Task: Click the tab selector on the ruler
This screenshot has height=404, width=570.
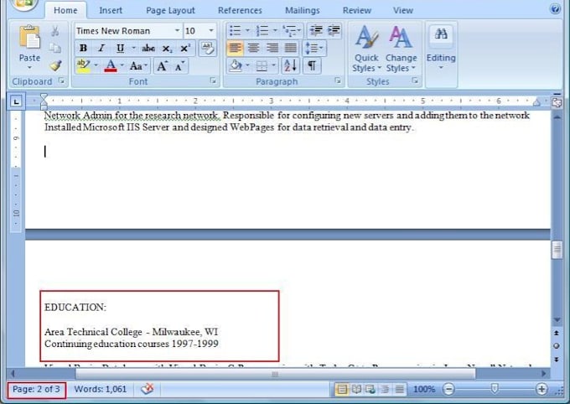Action: pos(16,101)
